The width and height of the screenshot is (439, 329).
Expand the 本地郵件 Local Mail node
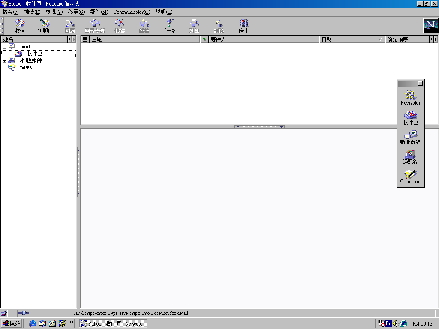click(x=4, y=60)
